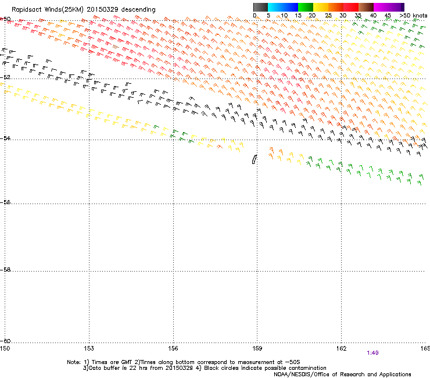The width and height of the screenshot is (430, 378).
Task: Click the brown 35-40 knots legend color
Action: [366, 7]
